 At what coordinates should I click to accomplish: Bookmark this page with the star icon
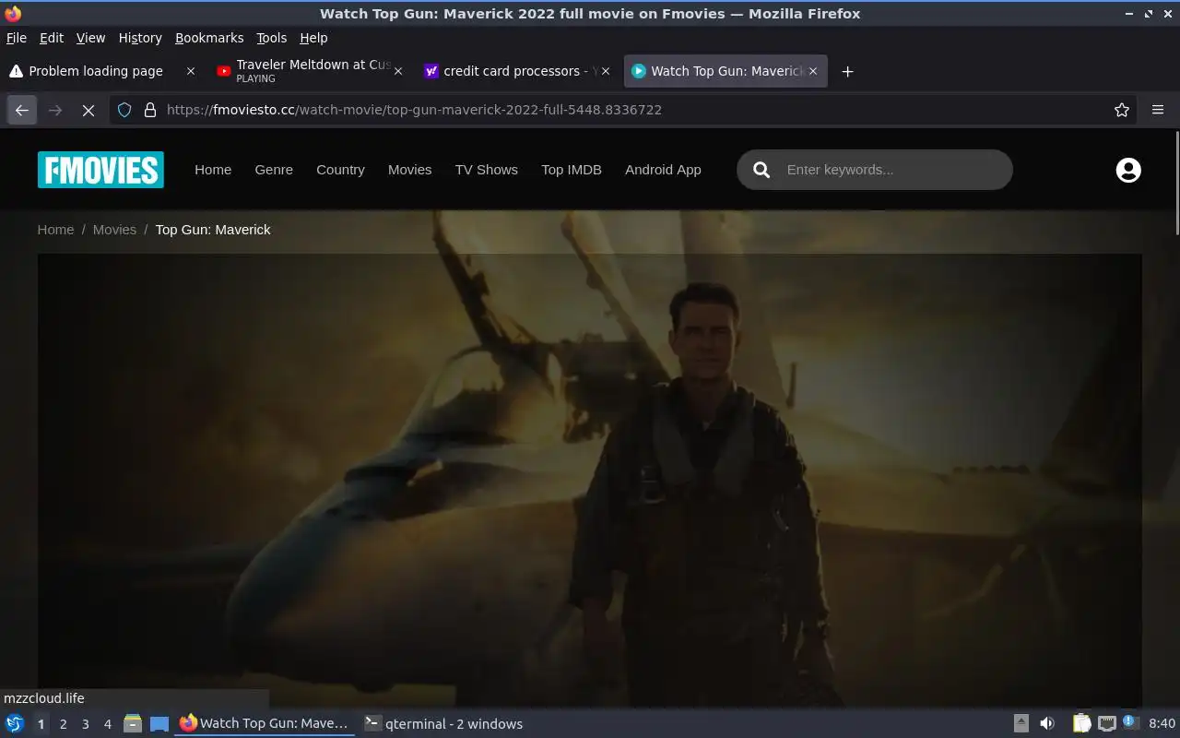[x=1122, y=110]
